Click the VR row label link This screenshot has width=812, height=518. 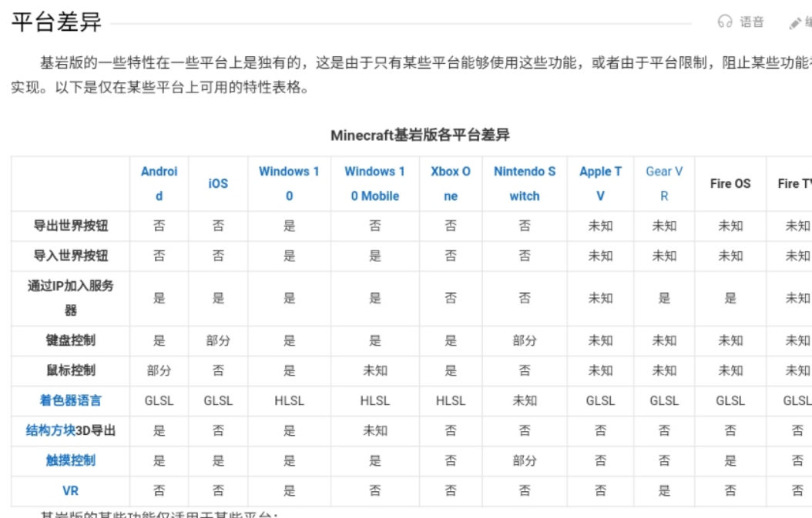[70, 490]
